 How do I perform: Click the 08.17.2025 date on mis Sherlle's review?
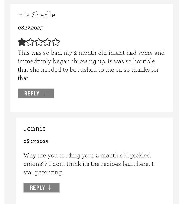pos(30,28)
